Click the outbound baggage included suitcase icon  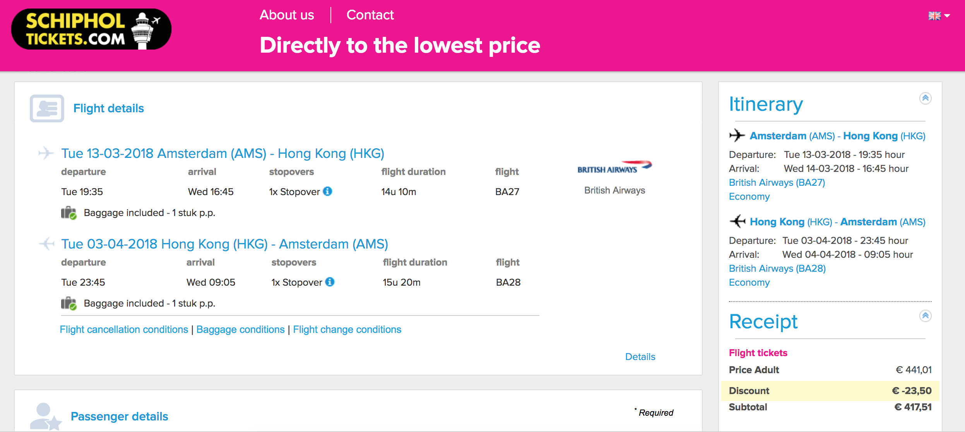coord(69,213)
